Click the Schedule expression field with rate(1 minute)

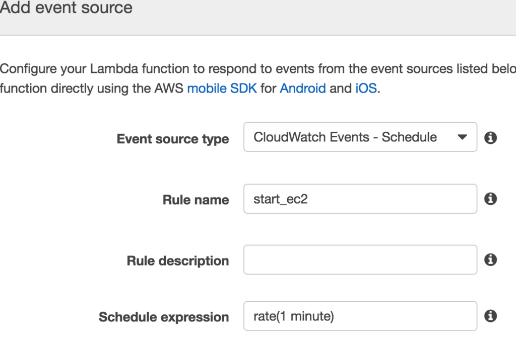[x=360, y=316]
